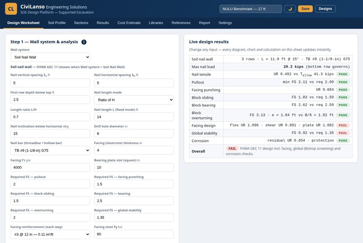This screenshot has height=243, width=363.
Task: Edit Nail length L fixed mode field
Action: (134, 117)
